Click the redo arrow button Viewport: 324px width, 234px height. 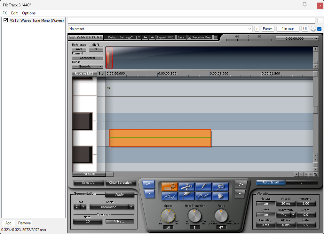[241, 185]
